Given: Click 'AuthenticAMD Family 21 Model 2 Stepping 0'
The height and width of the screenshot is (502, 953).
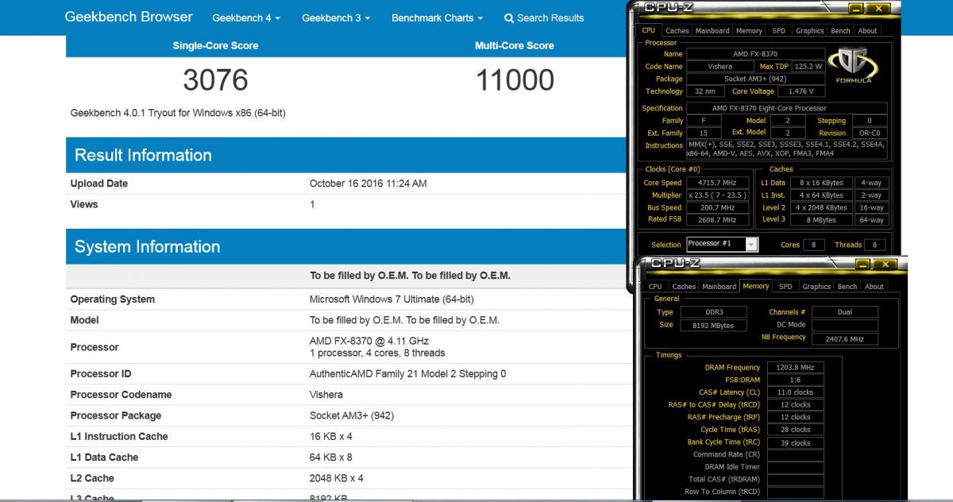Looking at the screenshot, I should coord(407,373).
